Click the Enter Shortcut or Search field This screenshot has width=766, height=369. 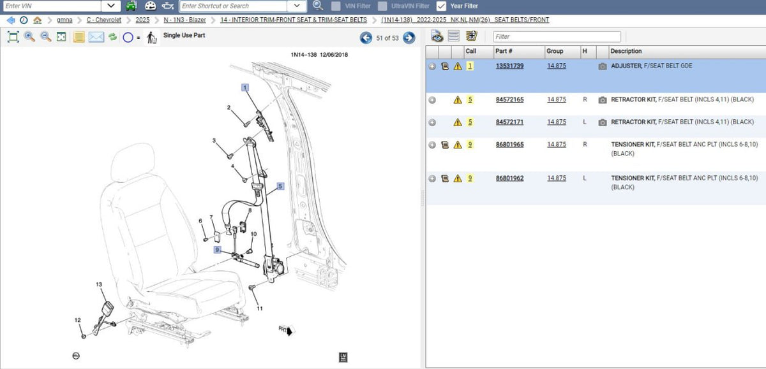point(234,6)
